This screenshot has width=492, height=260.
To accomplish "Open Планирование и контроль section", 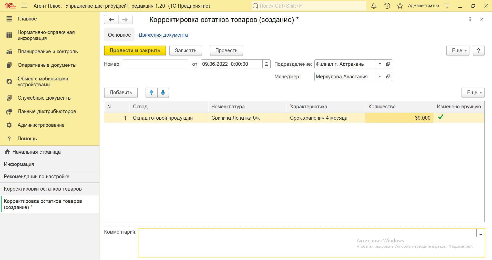I will (49, 51).
